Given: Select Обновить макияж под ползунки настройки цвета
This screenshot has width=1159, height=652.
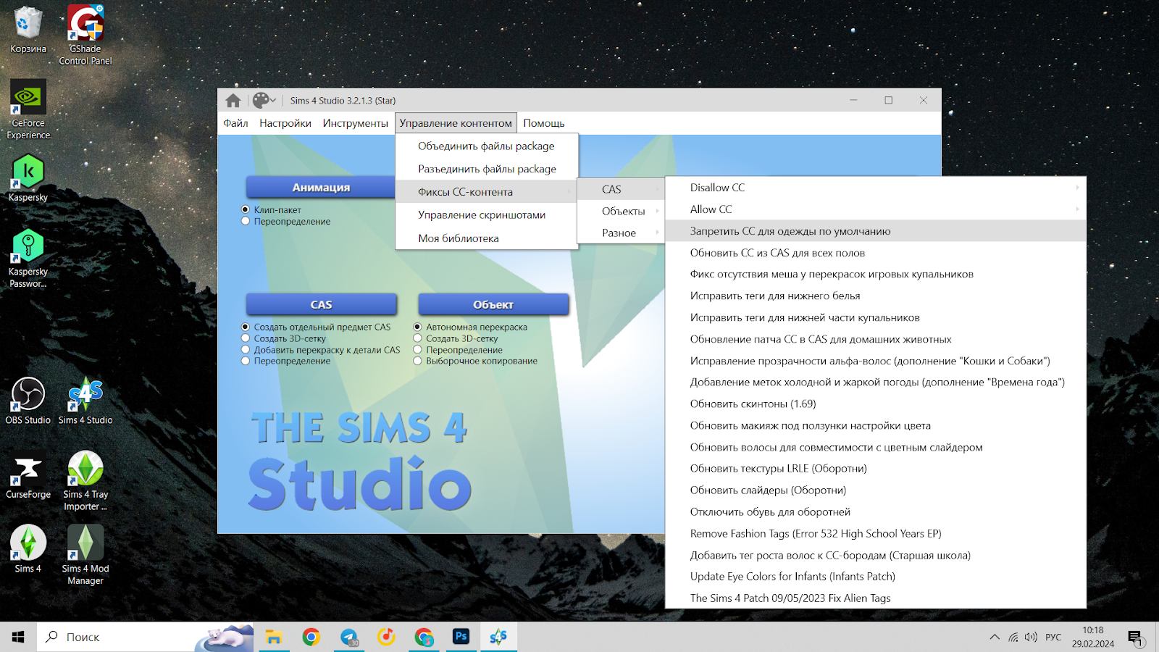Looking at the screenshot, I should click(x=875, y=425).
